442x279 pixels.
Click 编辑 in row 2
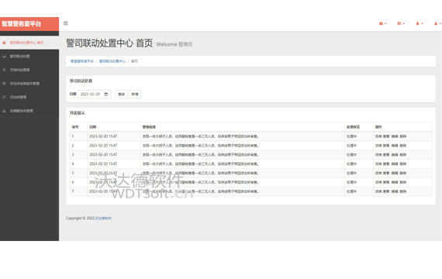pos(395,146)
